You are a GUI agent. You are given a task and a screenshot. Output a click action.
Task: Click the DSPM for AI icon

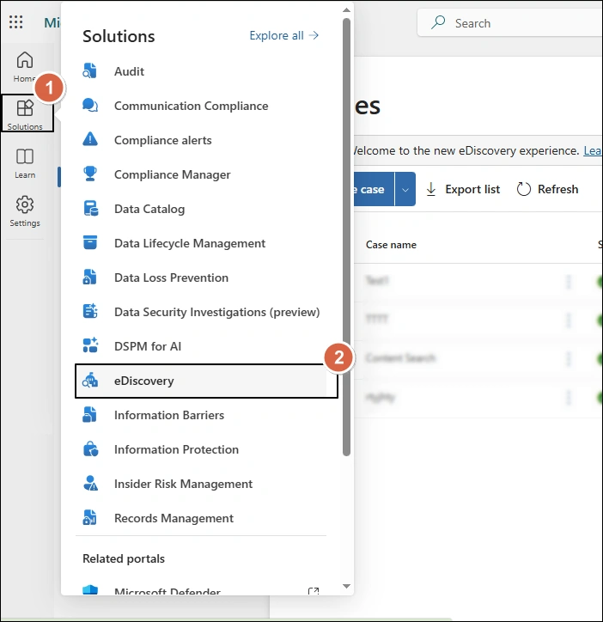90,346
